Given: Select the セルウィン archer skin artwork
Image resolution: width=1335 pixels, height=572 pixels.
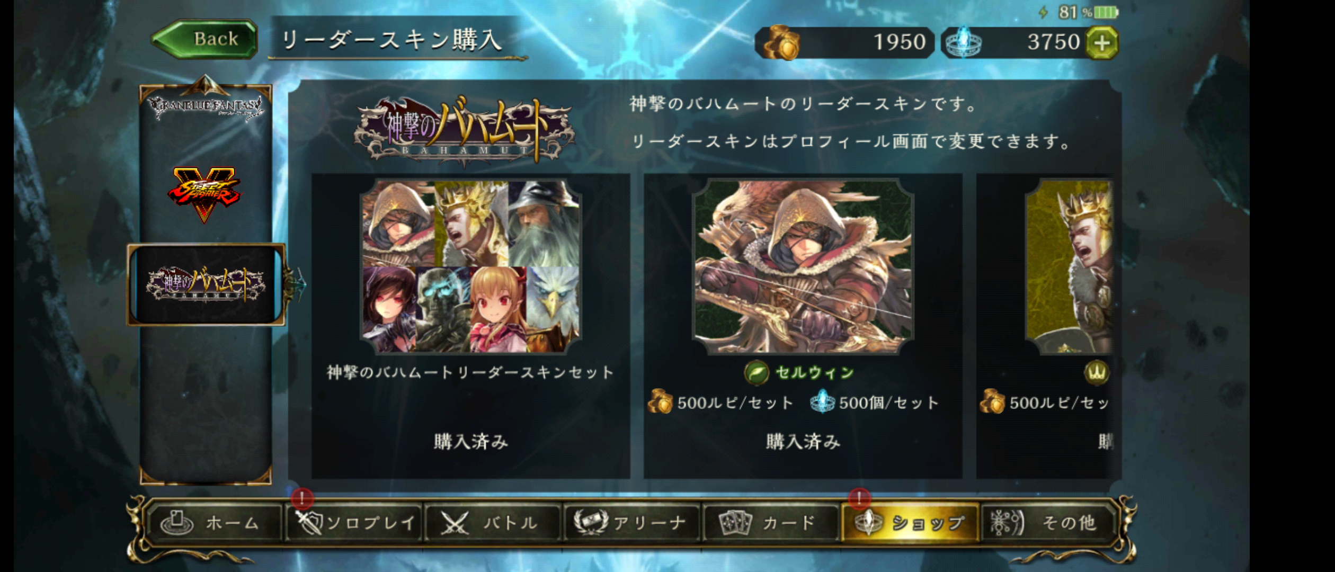Looking at the screenshot, I should [x=803, y=266].
